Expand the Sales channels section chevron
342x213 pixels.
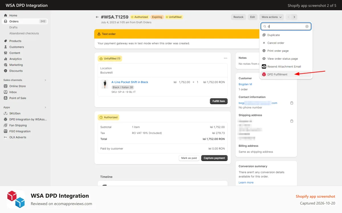click(x=45, y=80)
